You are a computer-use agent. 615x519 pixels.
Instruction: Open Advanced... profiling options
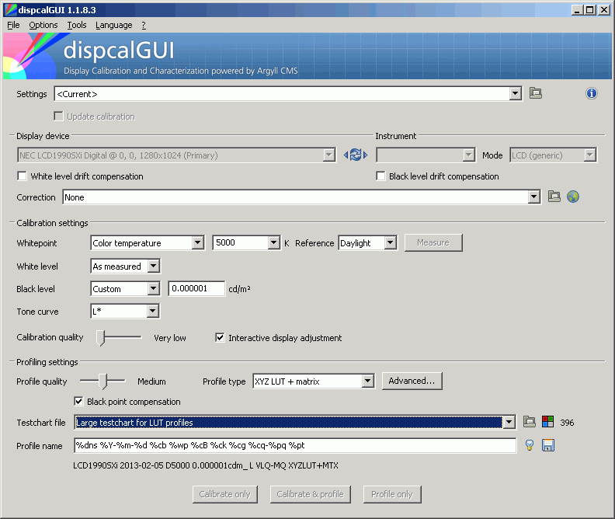coord(412,381)
